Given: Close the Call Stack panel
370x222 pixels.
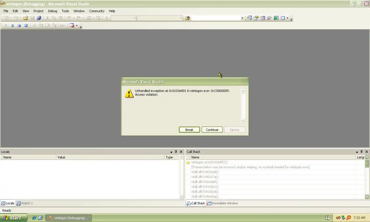Looking at the screenshot, I should [x=367, y=152].
